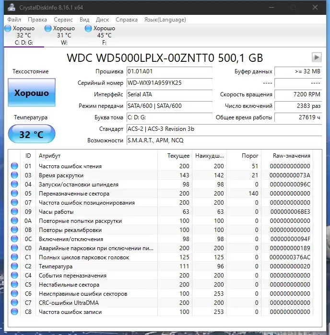Open the Язык(Language) menu
The image size is (330, 335).
(165, 20)
